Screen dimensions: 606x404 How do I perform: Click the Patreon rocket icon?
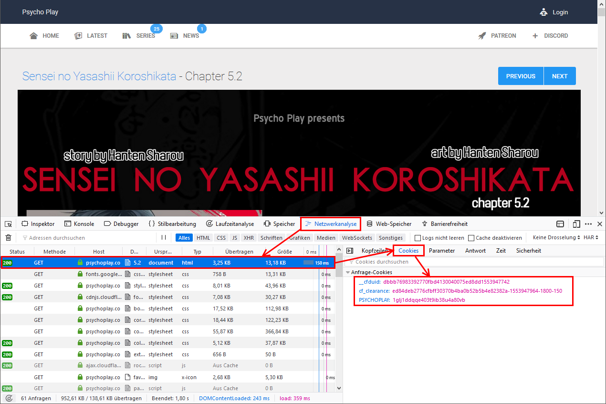point(482,36)
